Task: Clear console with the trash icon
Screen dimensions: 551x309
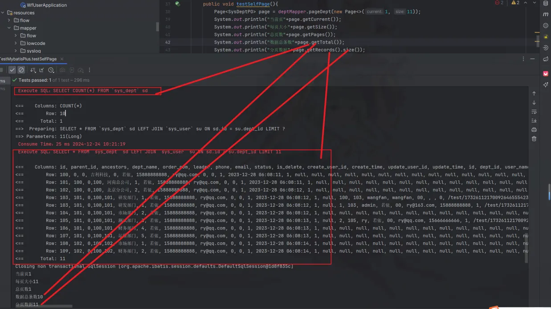Action: (x=534, y=139)
